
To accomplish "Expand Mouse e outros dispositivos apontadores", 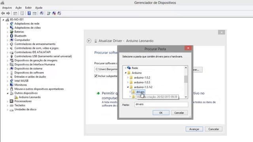I will click(x=8, y=89).
